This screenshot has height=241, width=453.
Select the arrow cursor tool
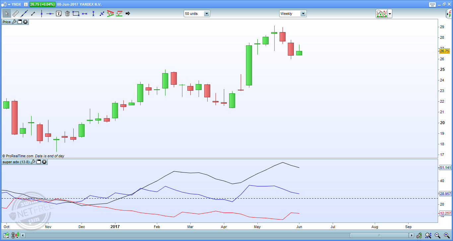[7, 14]
